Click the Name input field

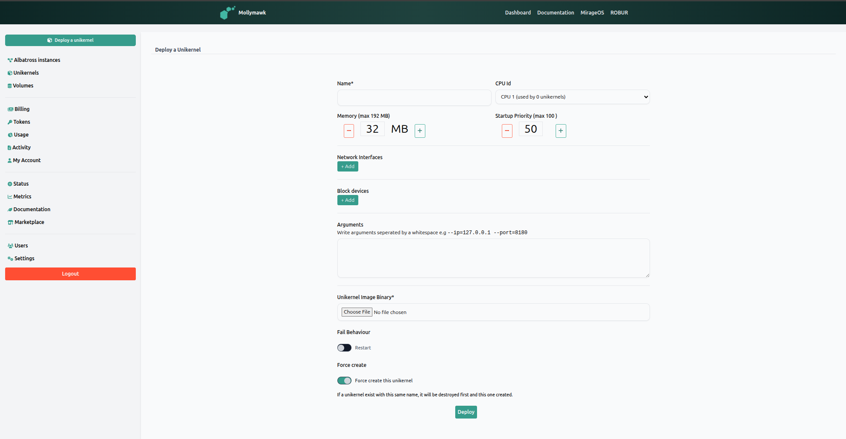pyautogui.click(x=414, y=98)
